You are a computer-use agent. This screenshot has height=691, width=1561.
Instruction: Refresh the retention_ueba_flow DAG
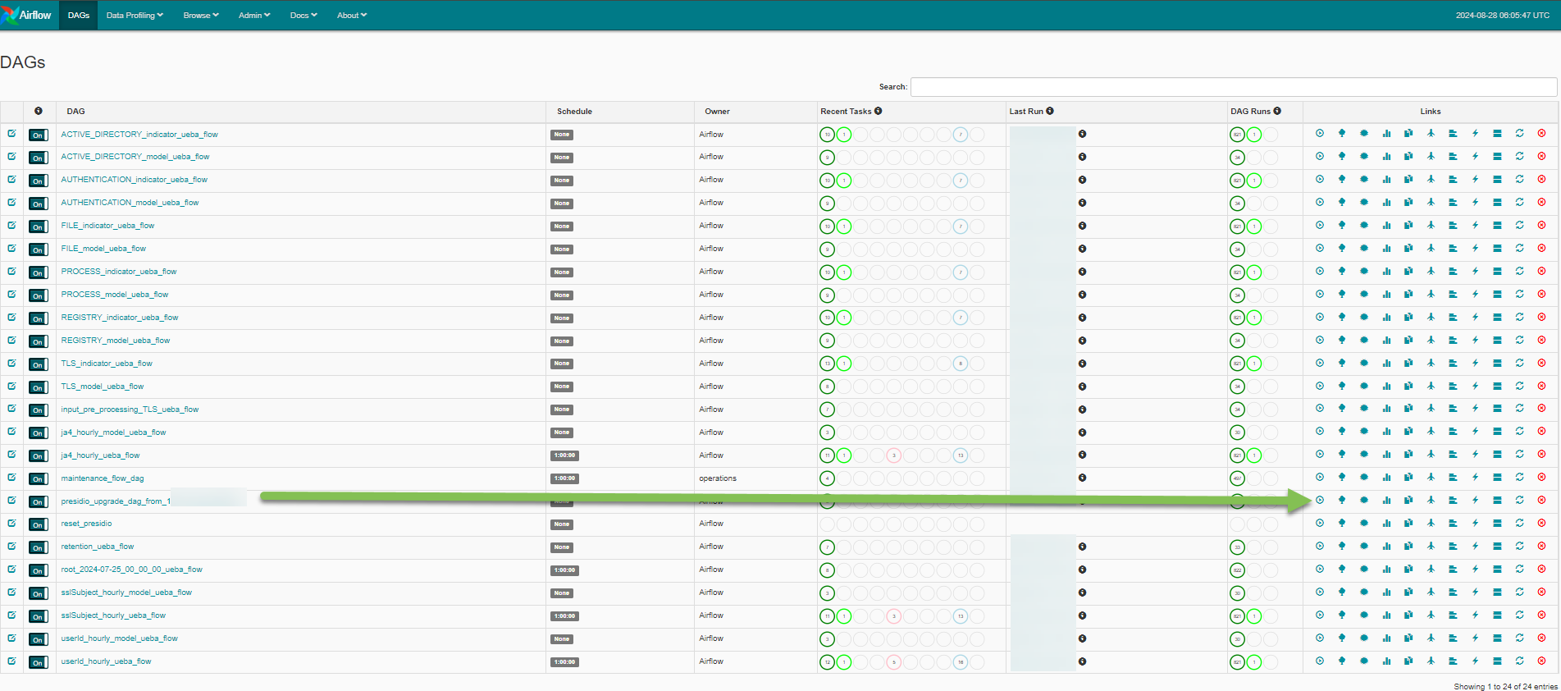tap(1519, 546)
